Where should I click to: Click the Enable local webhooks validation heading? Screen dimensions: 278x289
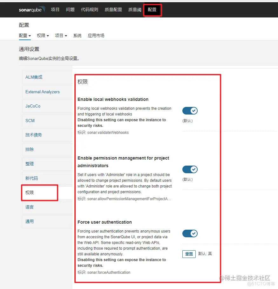tap(113, 99)
